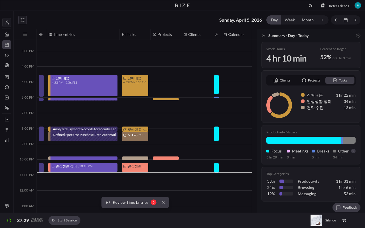Open the Summary panel gear settings

(358, 36)
